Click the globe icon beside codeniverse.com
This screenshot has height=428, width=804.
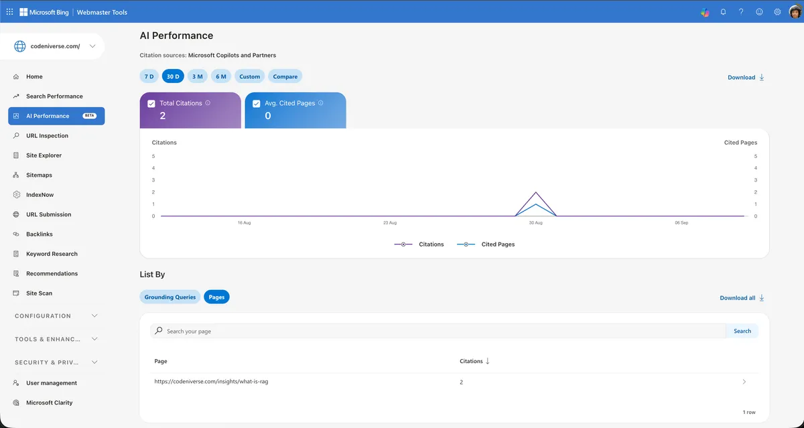pyautogui.click(x=20, y=46)
